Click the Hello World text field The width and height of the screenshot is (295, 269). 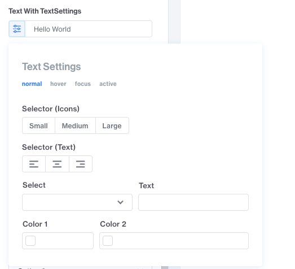tap(89, 29)
